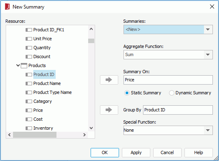The image size is (219, 161).
Task: Click the Products table icon
Action: click(24, 65)
